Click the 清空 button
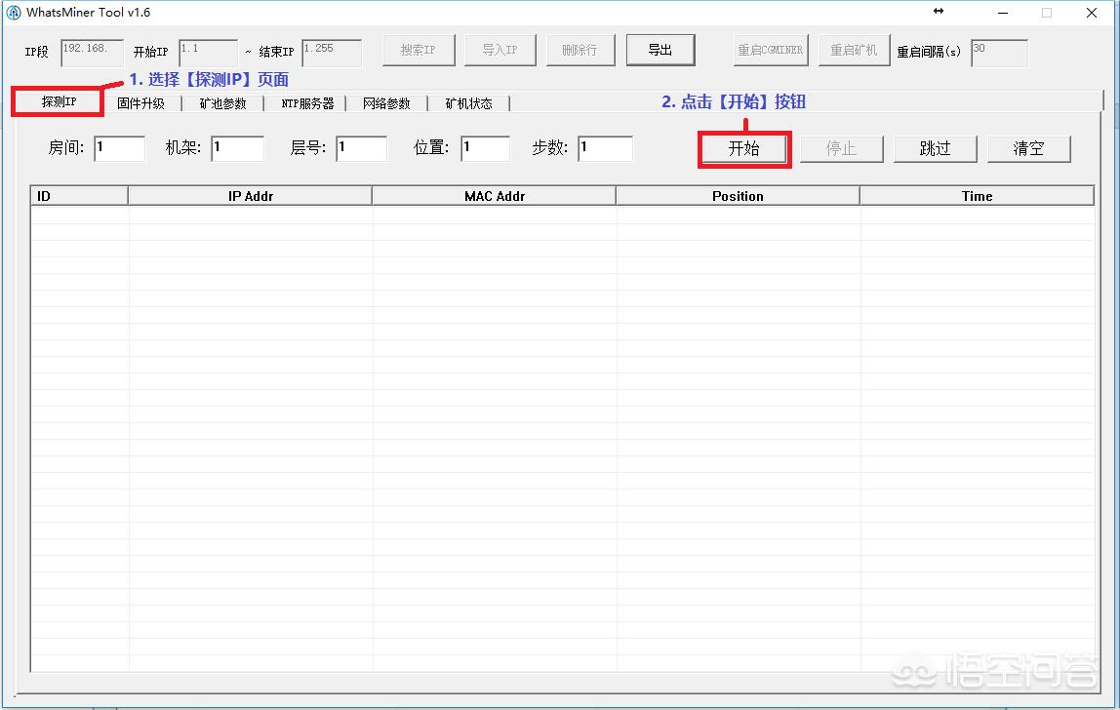1120x710 pixels. [x=1028, y=148]
